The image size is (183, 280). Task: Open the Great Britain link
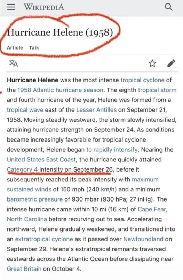pos(24,269)
